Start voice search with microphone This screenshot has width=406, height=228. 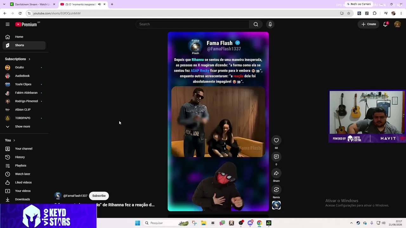tap(270, 24)
